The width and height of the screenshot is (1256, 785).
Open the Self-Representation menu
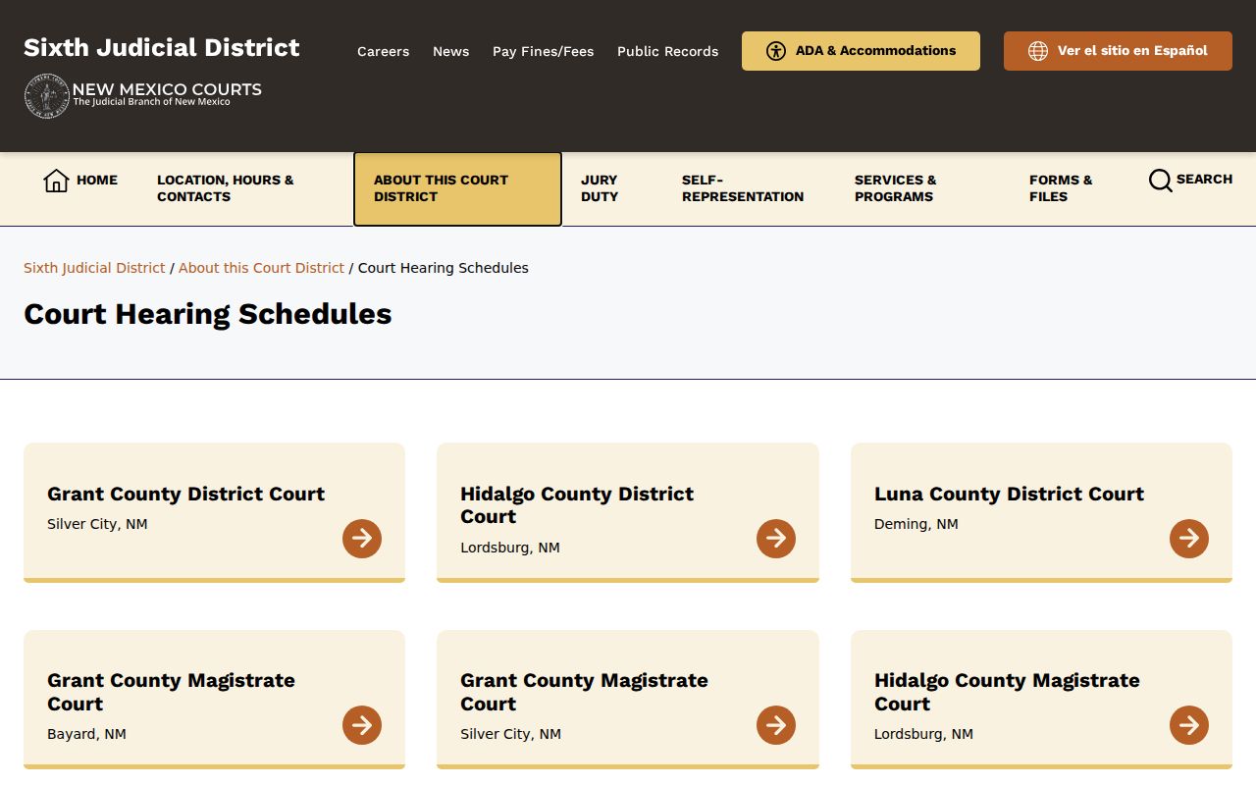[x=743, y=188]
